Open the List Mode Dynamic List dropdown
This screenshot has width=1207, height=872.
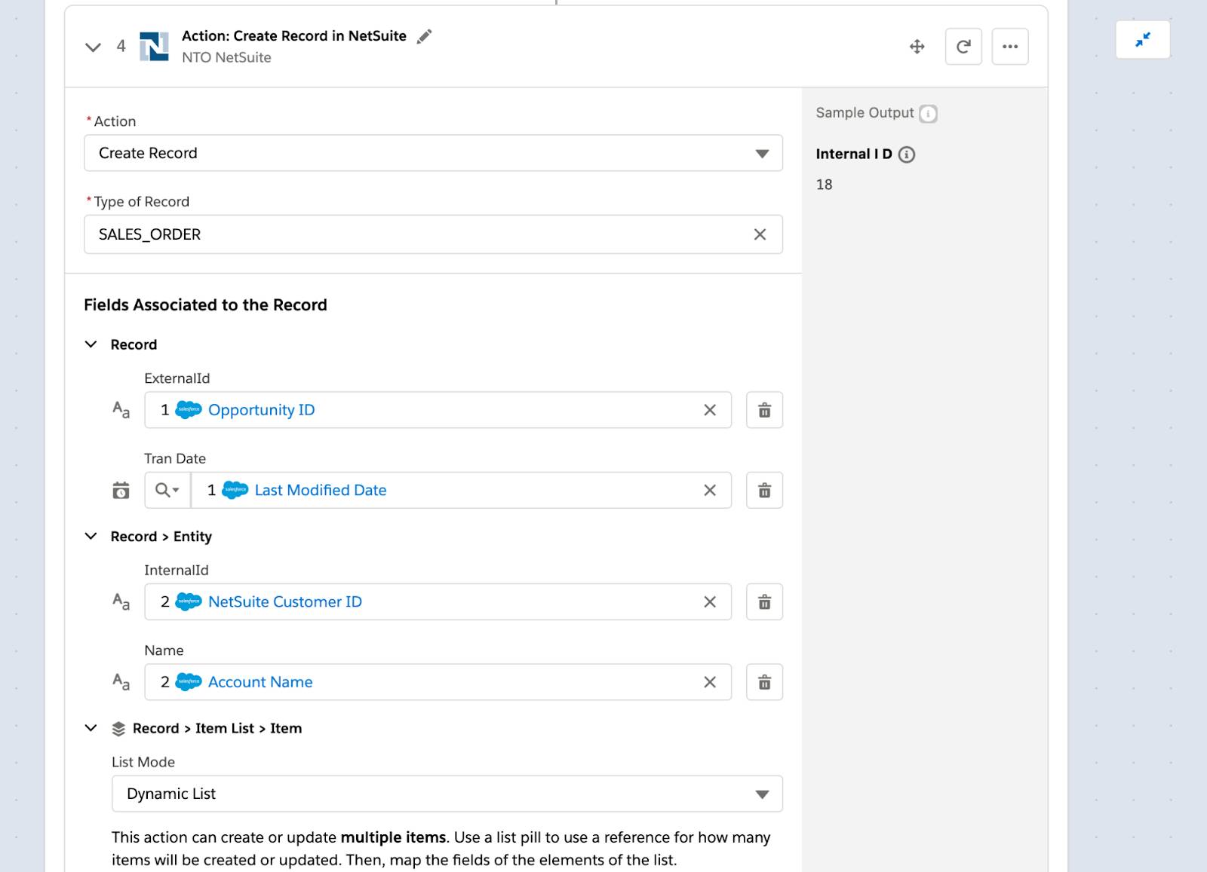pos(447,794)
